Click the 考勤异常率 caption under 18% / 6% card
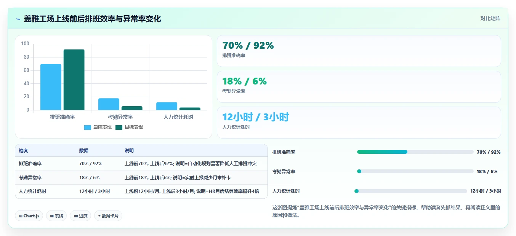The image size is (516, 236). click(234, 91)
